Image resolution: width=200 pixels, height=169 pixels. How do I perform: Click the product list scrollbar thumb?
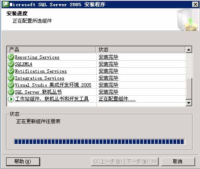189,89
